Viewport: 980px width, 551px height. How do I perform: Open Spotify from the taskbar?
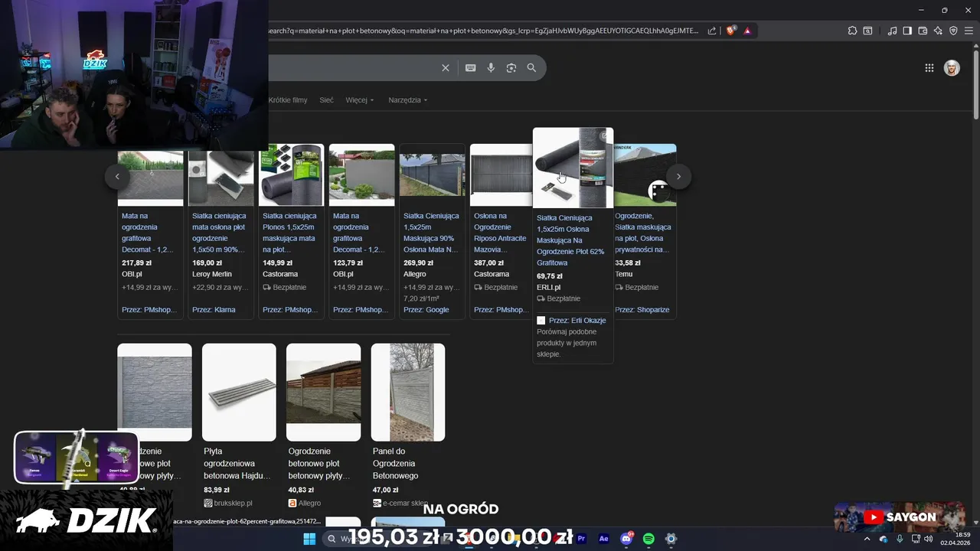pos(648,539)
